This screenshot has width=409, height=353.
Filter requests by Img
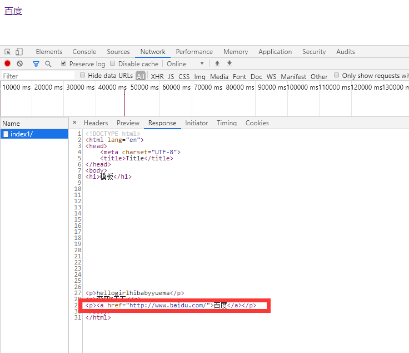(200, 76)
